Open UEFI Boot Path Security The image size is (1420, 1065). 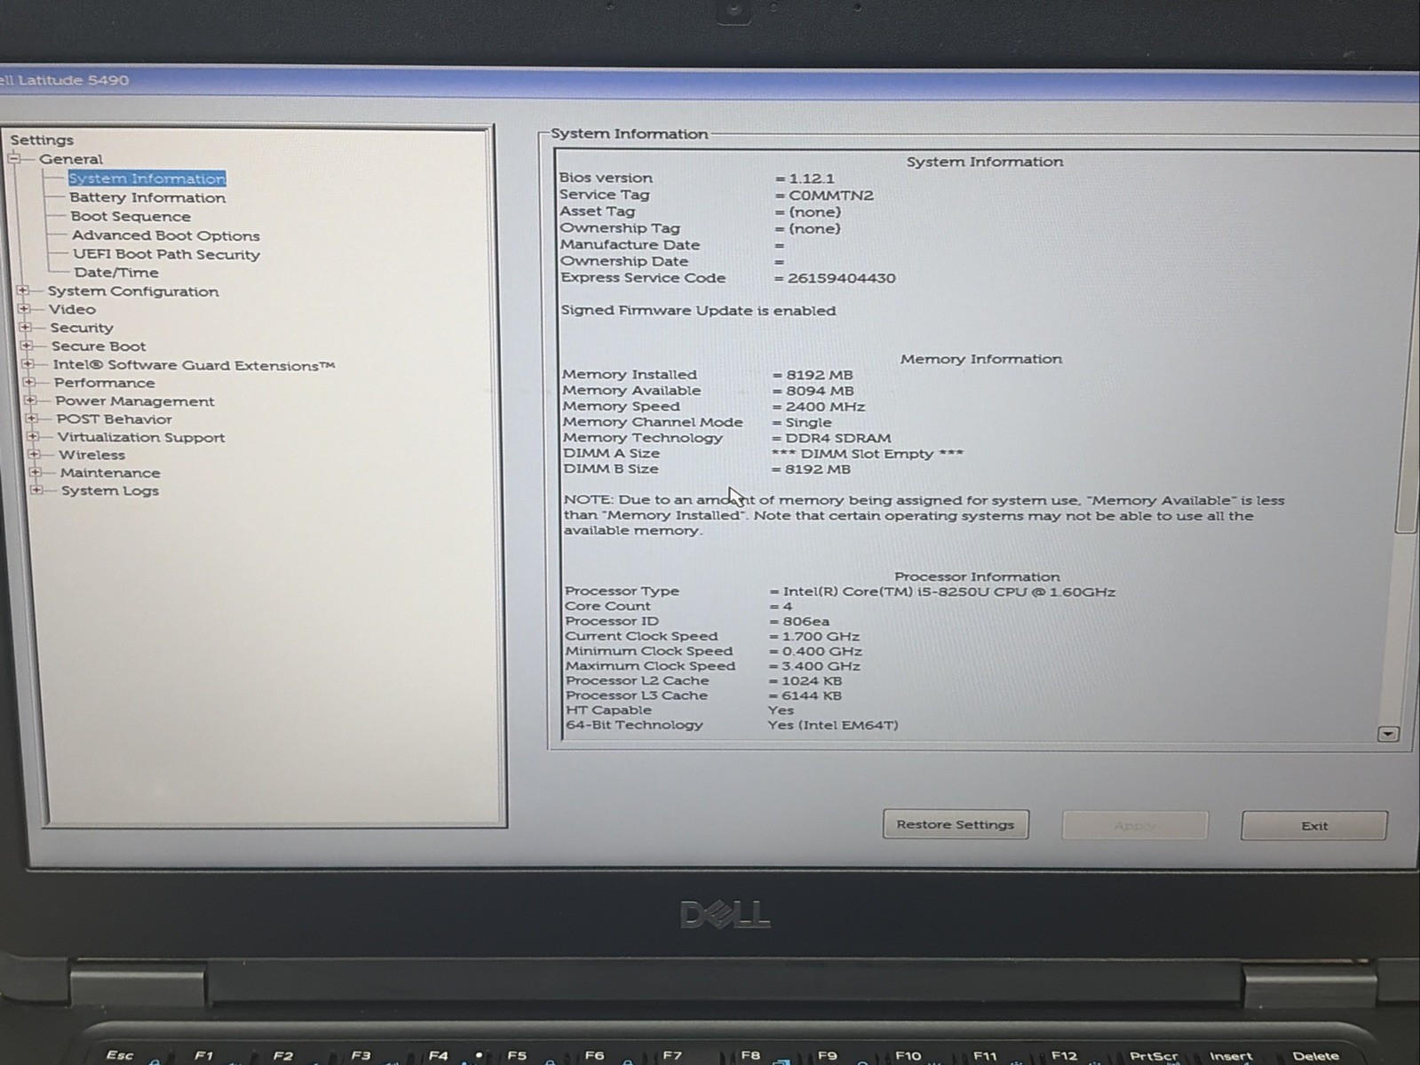coord(166,254)
